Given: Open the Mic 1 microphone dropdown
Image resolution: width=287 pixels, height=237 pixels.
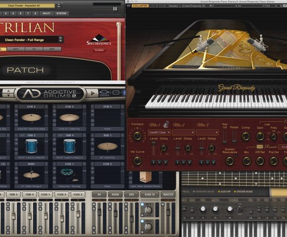Looking at the screenshot, I should pyautogui.click(x=159, y=132).
